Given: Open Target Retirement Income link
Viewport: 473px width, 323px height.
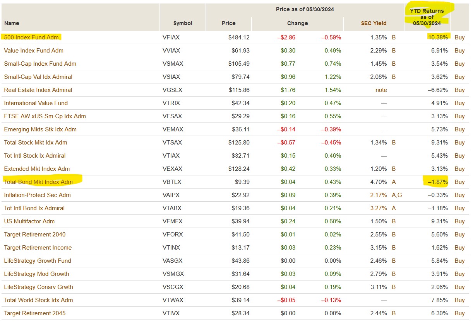Looking at the screenshot, I should pos(38,248).
